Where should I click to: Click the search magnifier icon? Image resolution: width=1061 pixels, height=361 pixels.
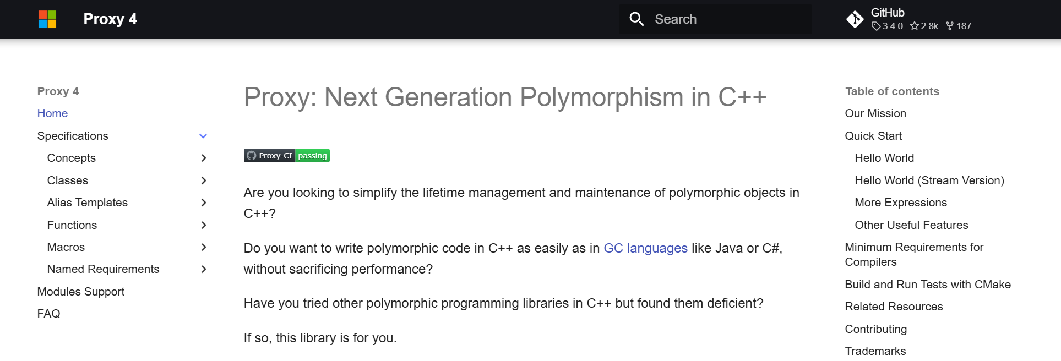pyautogui.click(x=636, y=19)
